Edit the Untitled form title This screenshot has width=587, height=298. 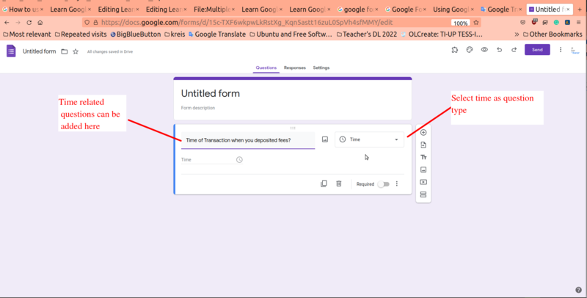(x=211, y=94)
